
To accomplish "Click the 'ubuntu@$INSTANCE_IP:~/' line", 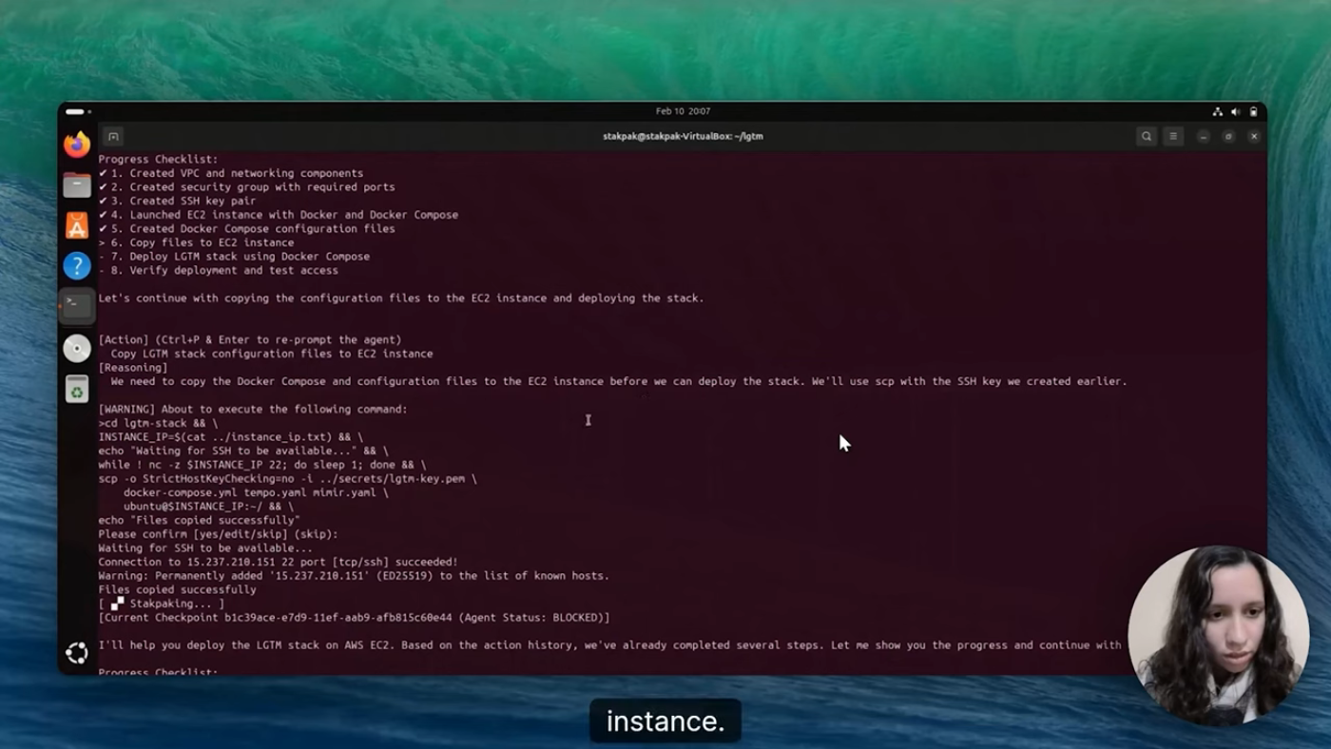I will 208,507.
